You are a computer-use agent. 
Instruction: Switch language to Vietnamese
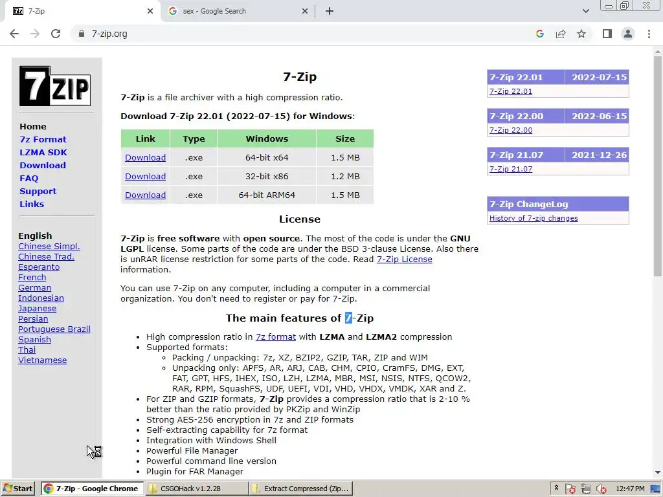point(42,360)
